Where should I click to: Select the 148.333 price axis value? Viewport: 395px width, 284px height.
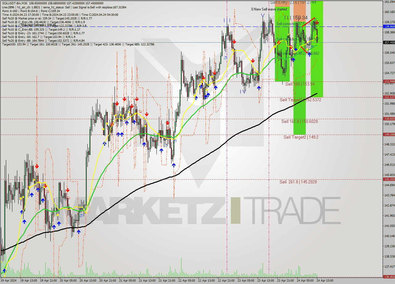(390, 144)
